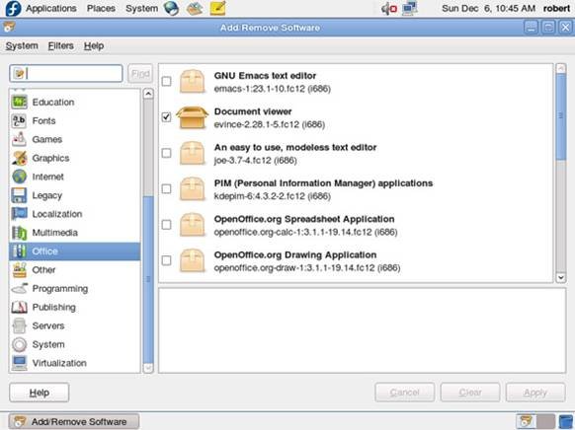Click the GNU Emacs package box icon
575x430 pixels.
[x=192, y=81]
